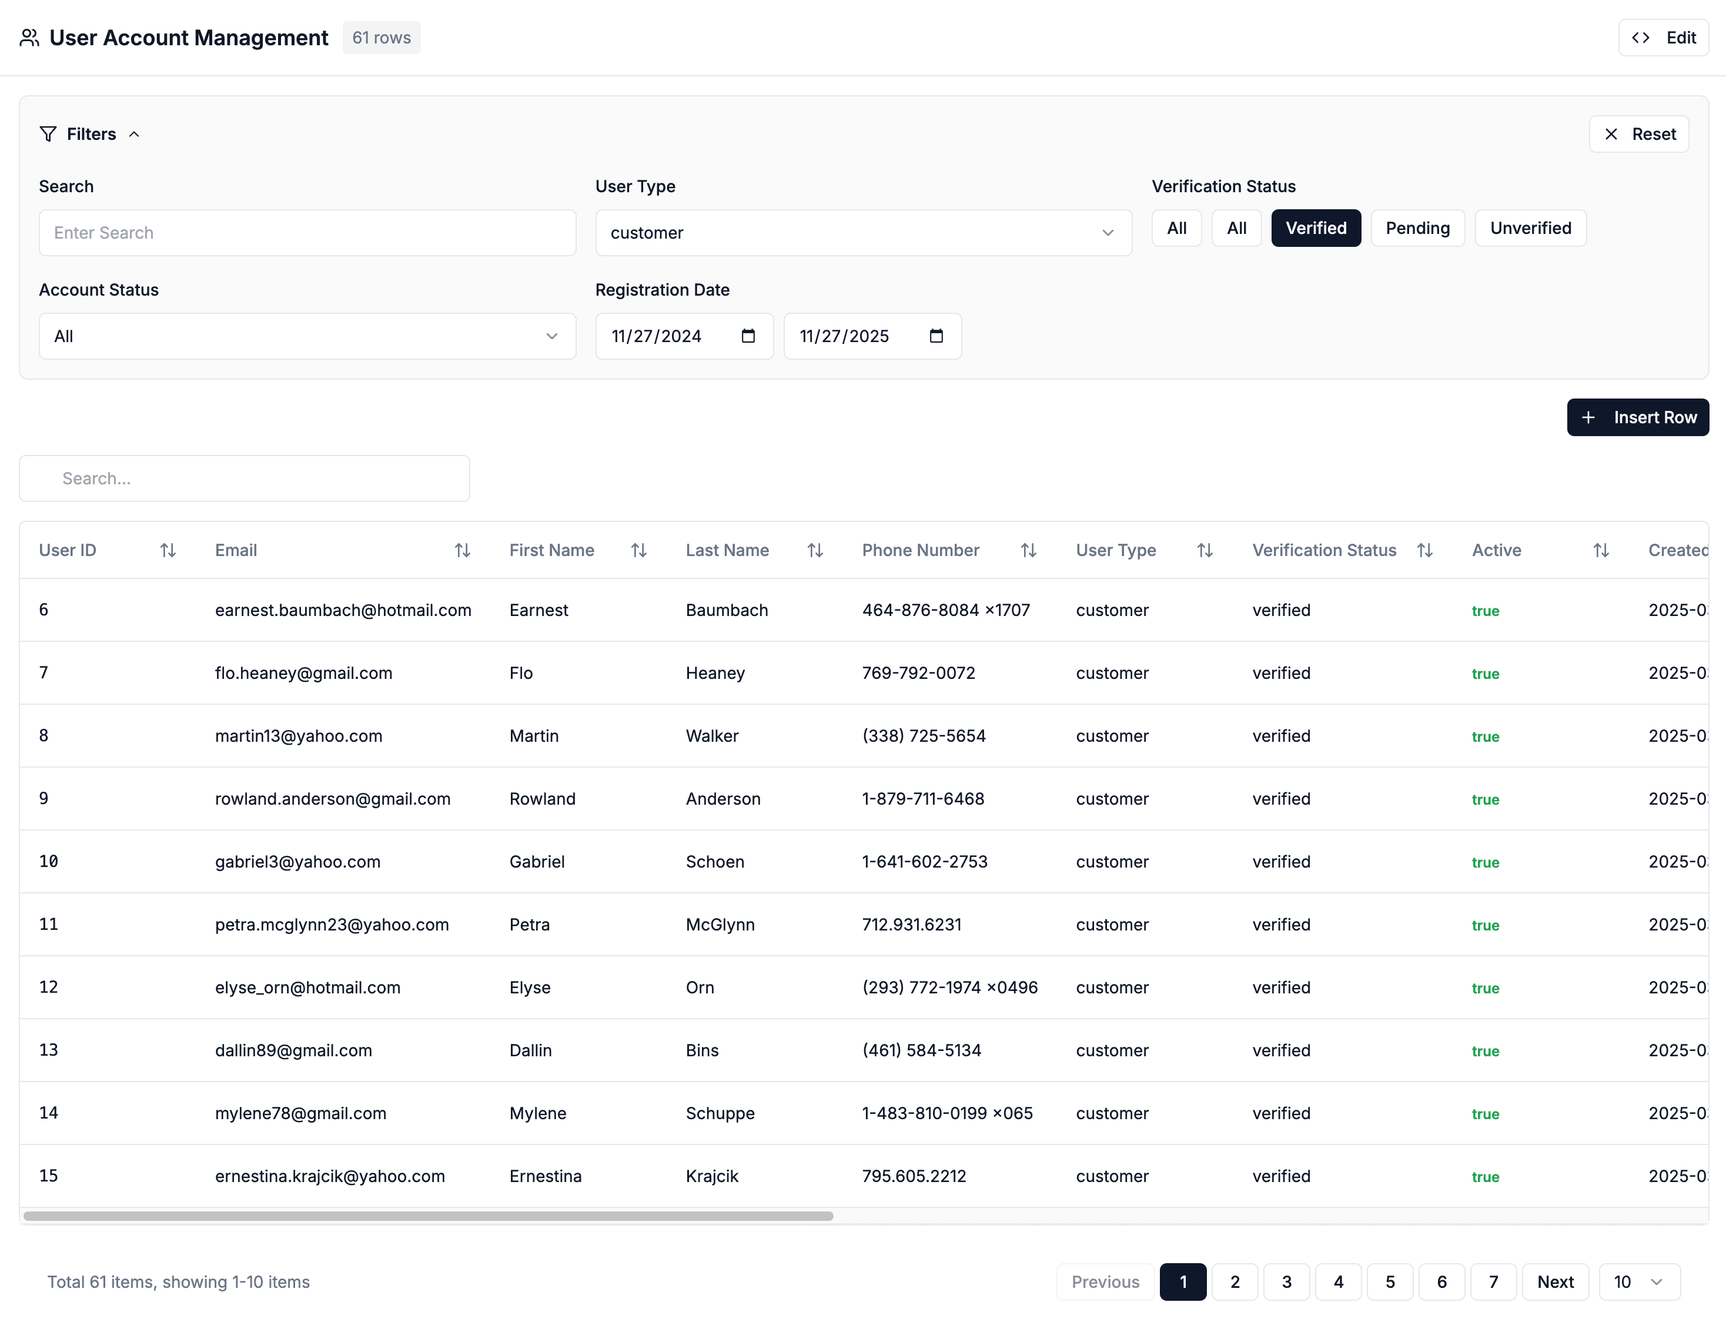Insert a new row into the table
Viewport: 1726px width, 1339px height.
(x=1637, y=417)
